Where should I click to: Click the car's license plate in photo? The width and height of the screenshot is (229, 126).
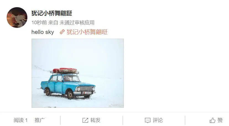click(87, 93)
